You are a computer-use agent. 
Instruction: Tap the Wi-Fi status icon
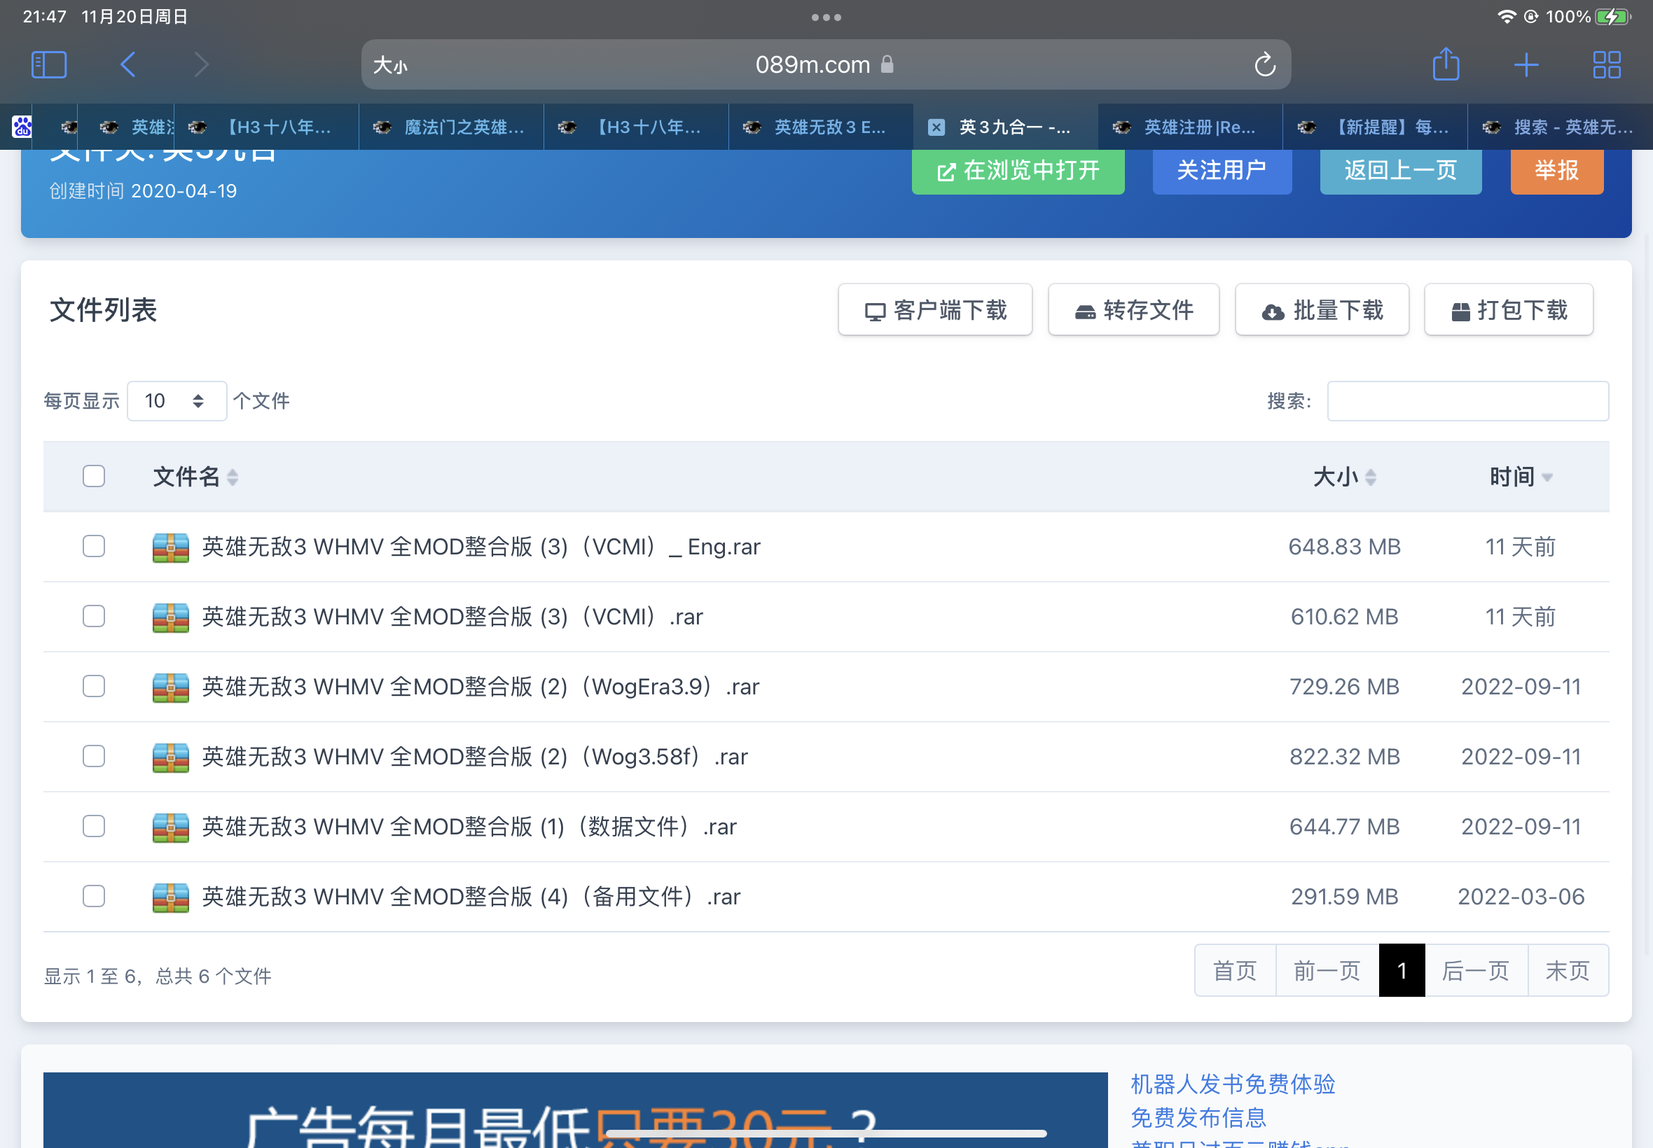(x=1506, y=17)
